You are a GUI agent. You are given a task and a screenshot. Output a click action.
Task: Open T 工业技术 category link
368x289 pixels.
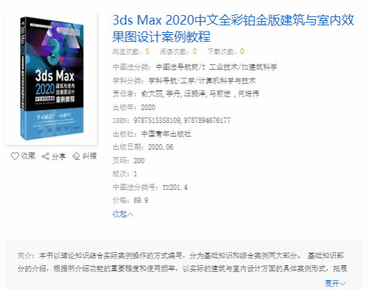(x=220, y=67)
